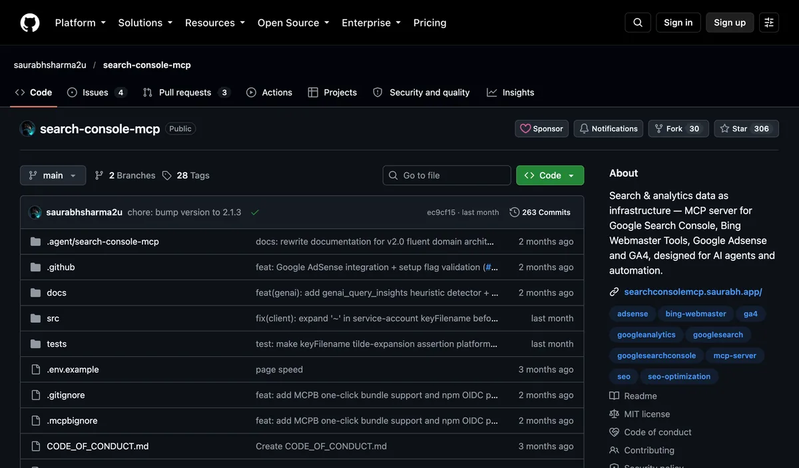The width and height of the screenshot is (799, 468).
Task: Click the MIT license scale icon
Action: click(x=615, y=414)
